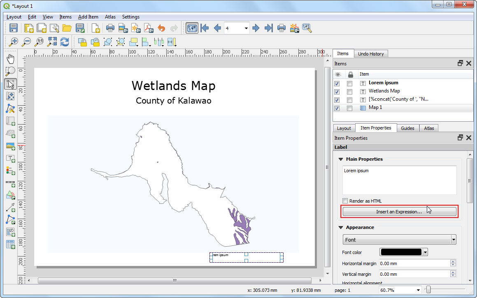Open the Font dropdown in Appearance
The image size is (477, 298).
pos(399,240)
